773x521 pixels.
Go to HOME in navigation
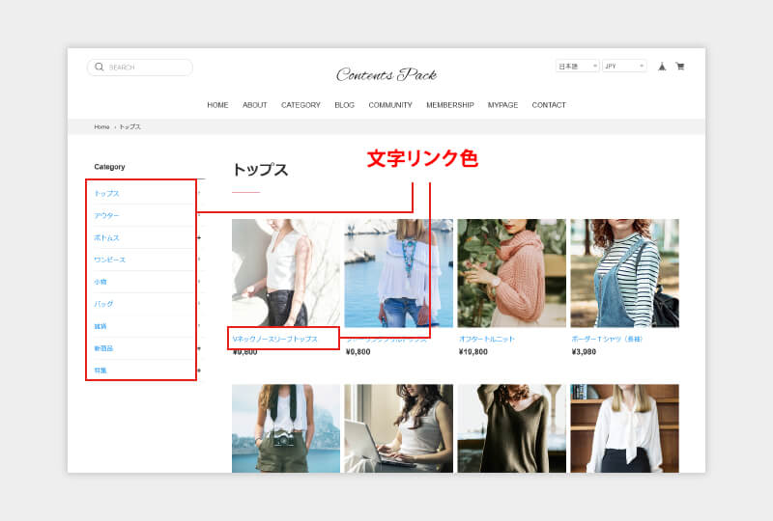[217, 105]
